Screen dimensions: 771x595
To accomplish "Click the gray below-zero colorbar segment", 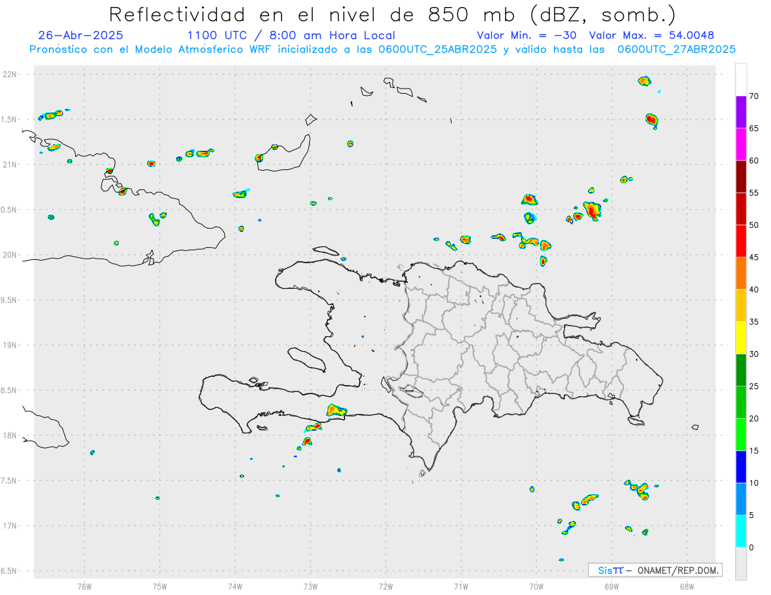I will (x=741, y=564).
